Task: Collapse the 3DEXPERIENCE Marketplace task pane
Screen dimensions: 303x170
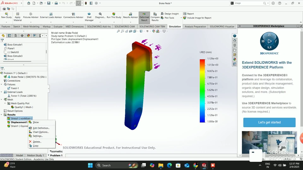Action: [240, 26]
